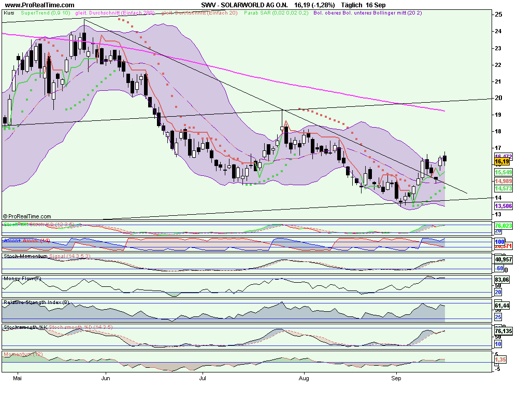Select the Stoch smooth %K %D indicator label
The width and height of the screenshot is (518, 415).
(x=58, y=327)
